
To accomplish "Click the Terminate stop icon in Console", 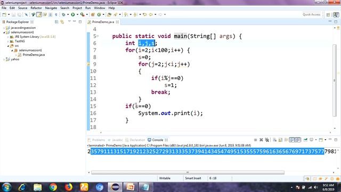I will 256,140.
